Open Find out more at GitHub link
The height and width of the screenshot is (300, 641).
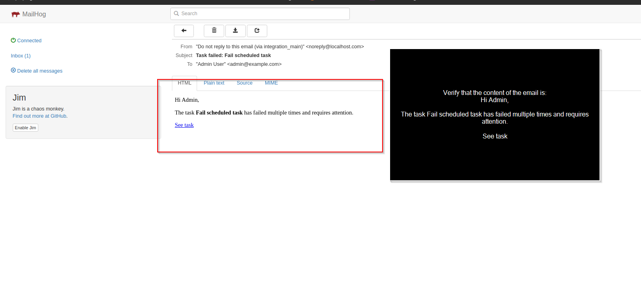[39, 116]
